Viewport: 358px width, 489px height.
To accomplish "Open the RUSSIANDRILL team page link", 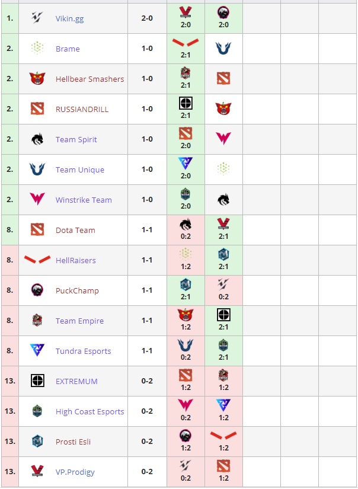I will [x=82, y=109].
